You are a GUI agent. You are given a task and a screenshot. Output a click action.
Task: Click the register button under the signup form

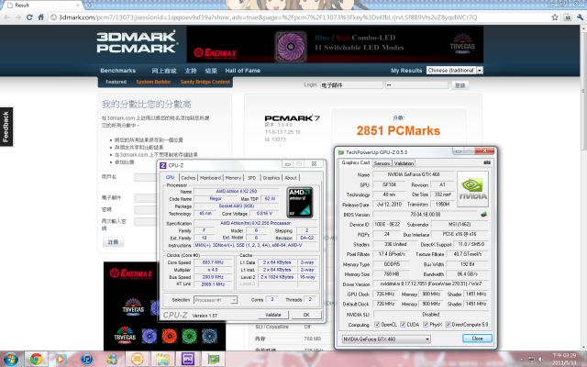pyautogui.click(x=113, y=242)
